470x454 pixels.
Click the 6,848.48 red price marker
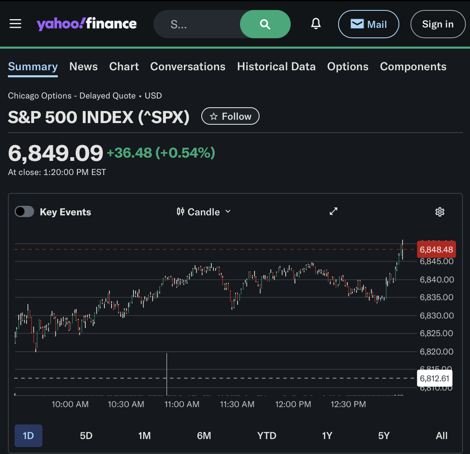pos(436,249)
